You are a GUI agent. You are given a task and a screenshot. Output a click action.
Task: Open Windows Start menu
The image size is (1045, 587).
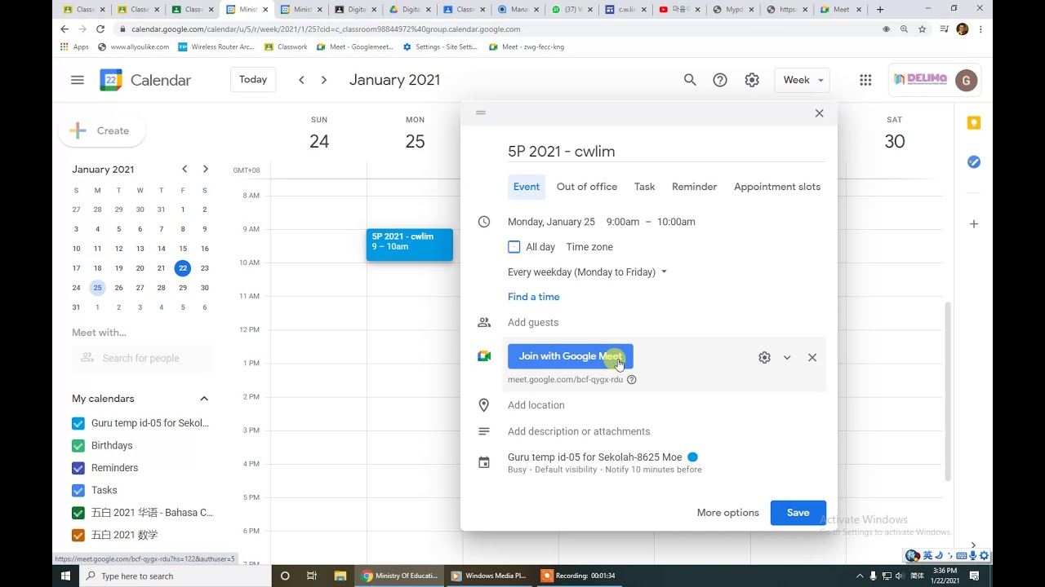coord(65,576)
